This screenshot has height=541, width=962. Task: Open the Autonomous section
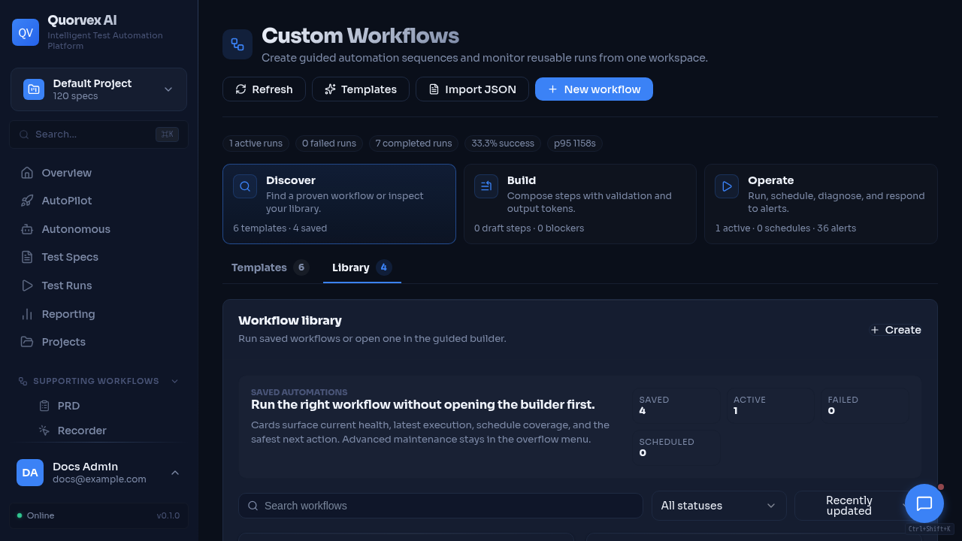pos(98,229)
